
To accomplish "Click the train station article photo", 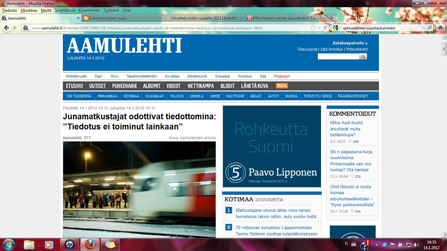I will pyautogui.click(x=139, y=190).
